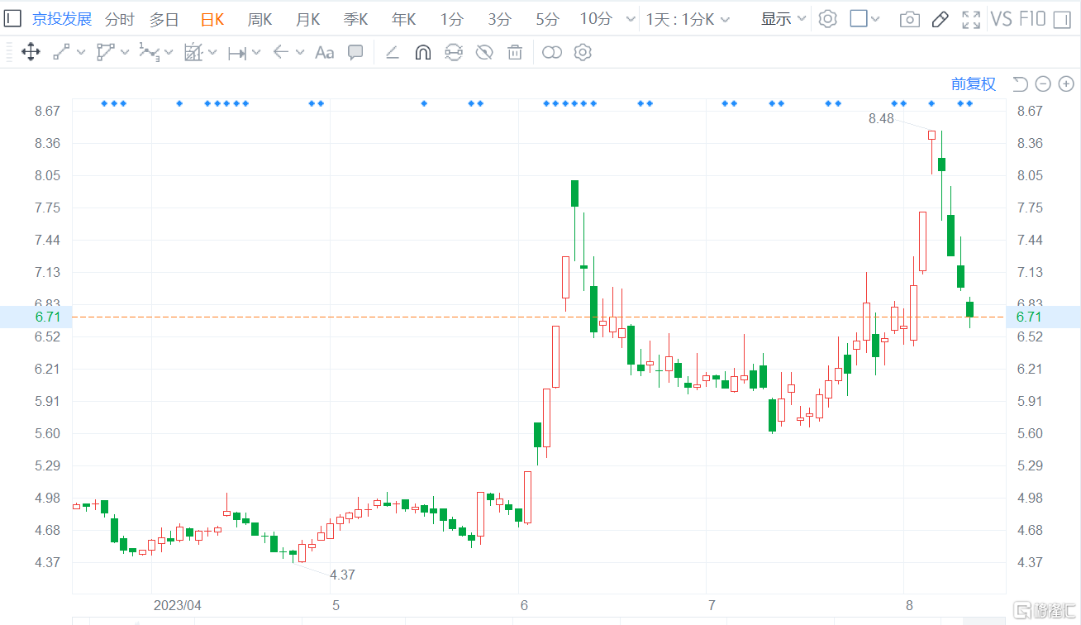Switch to the 周K weekly tab
Screen dimensions: 1081x625
[x=259, y=18]
